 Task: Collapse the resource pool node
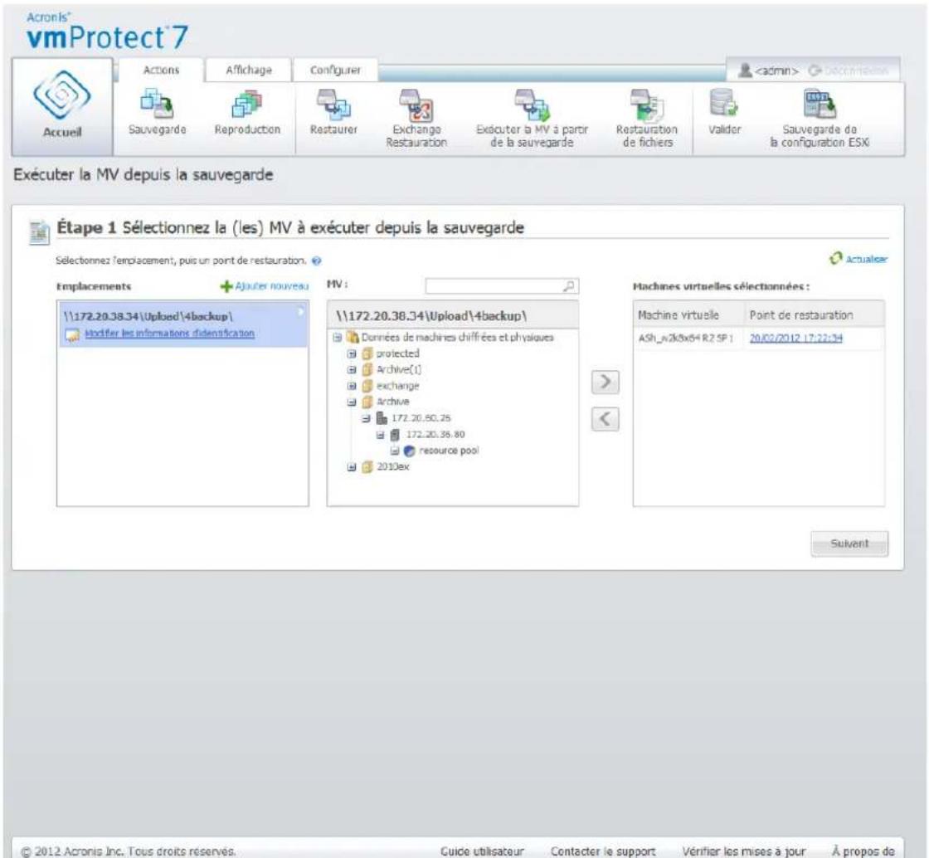pyautogui.click(x=395, y=451)
